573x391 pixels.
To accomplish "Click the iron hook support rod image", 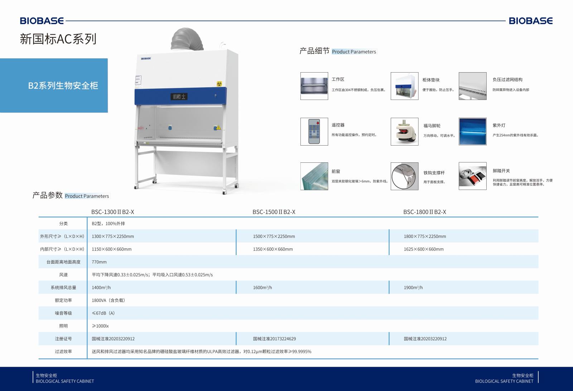I will click(404, 176).
